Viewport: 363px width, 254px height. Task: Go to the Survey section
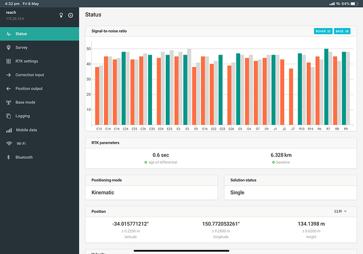(39, 47)
